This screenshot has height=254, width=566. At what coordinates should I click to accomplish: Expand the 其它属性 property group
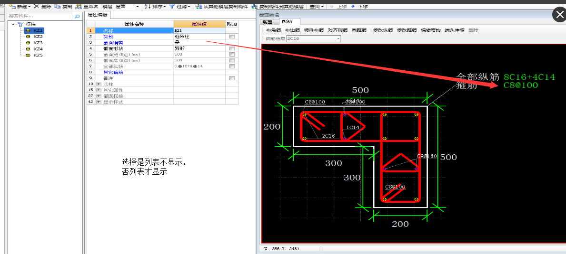99,90
